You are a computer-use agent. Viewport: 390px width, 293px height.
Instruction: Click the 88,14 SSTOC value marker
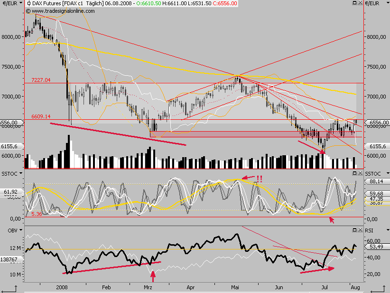[x=377, y=181]
